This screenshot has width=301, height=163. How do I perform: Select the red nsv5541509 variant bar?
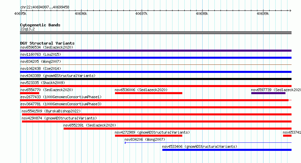[x=157, y=114]
